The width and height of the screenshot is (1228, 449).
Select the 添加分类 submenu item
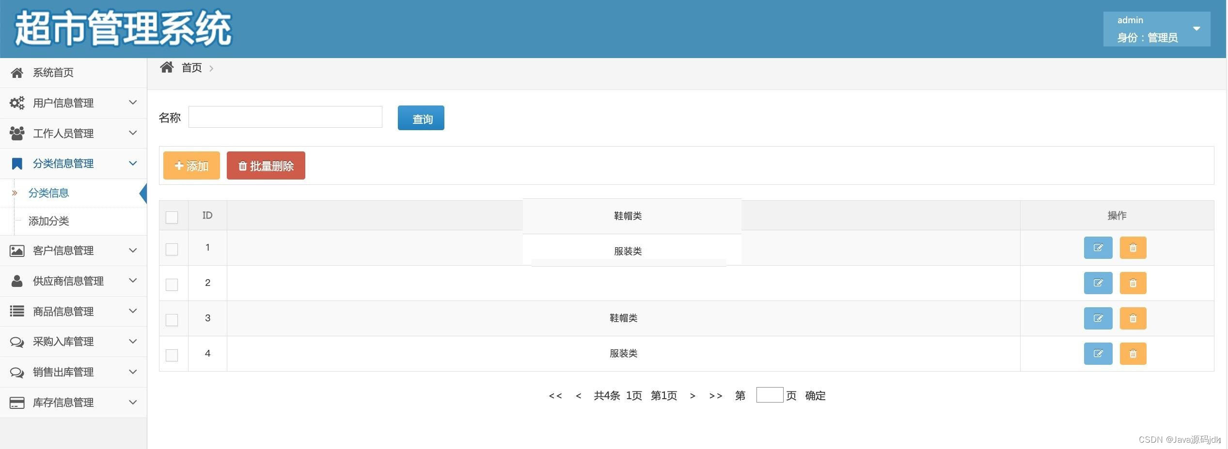point(48,221)
